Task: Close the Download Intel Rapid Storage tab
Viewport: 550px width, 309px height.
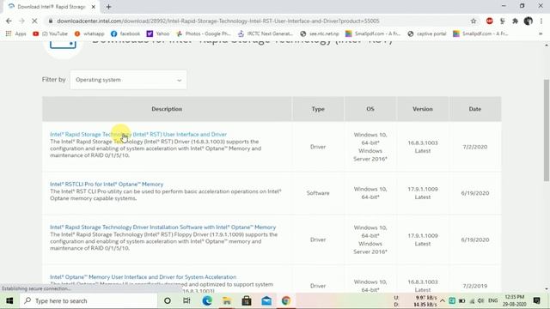Action: pos(94,7)
